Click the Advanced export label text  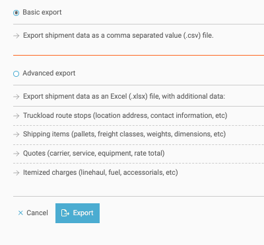[49, 73]
